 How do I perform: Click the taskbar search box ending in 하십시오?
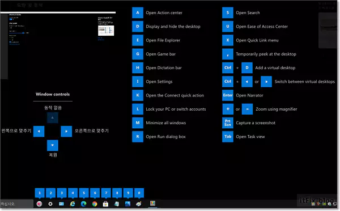(x=16, y=204)
